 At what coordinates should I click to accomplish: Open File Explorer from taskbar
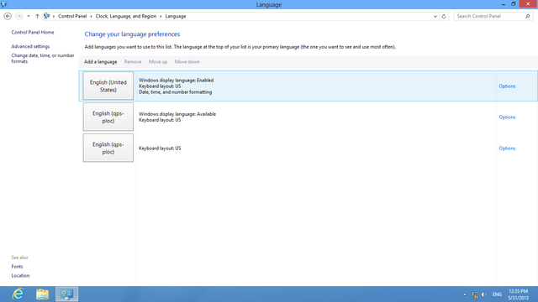(43, 294)
